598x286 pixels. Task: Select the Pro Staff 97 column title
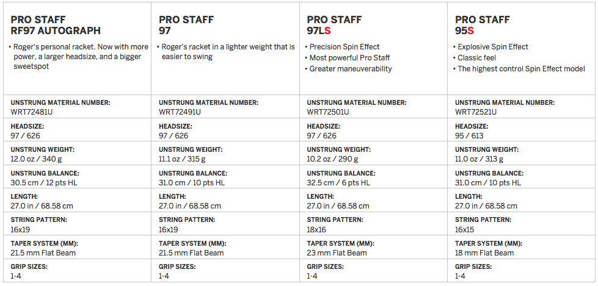186,25
